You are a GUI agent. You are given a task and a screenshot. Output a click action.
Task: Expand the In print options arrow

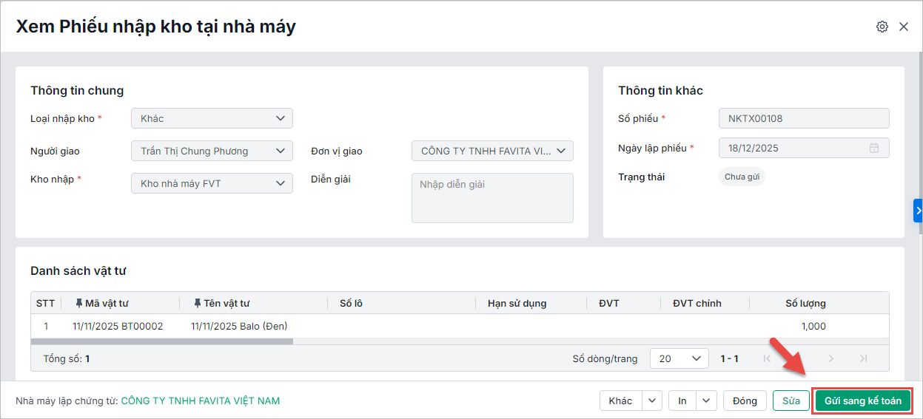coord(707,401)
